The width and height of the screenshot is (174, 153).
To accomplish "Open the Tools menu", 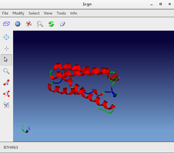I will [61, 13].
